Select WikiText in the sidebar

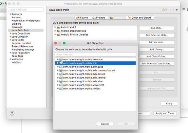pos(16,62)
